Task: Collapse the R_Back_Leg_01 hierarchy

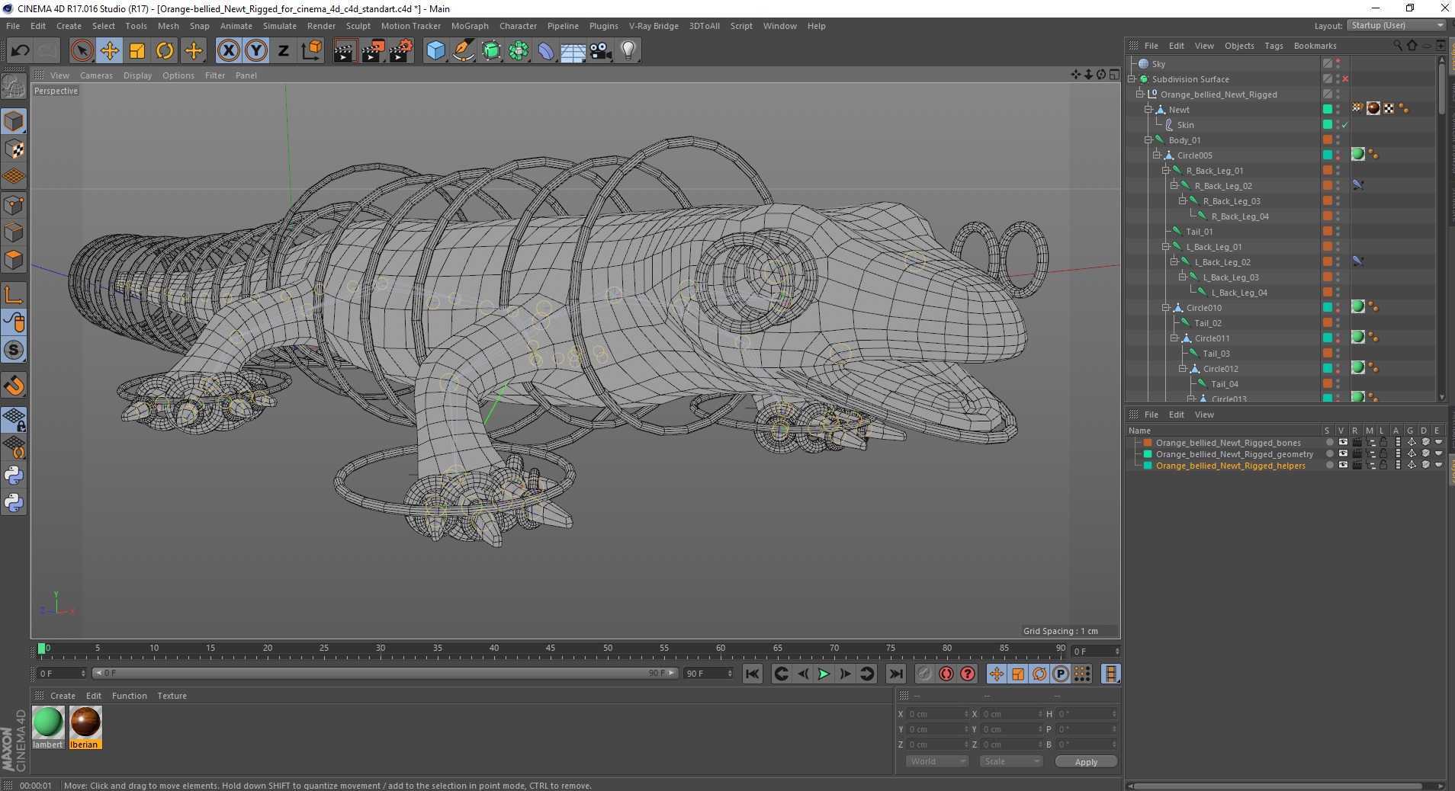Action: 1165,171
